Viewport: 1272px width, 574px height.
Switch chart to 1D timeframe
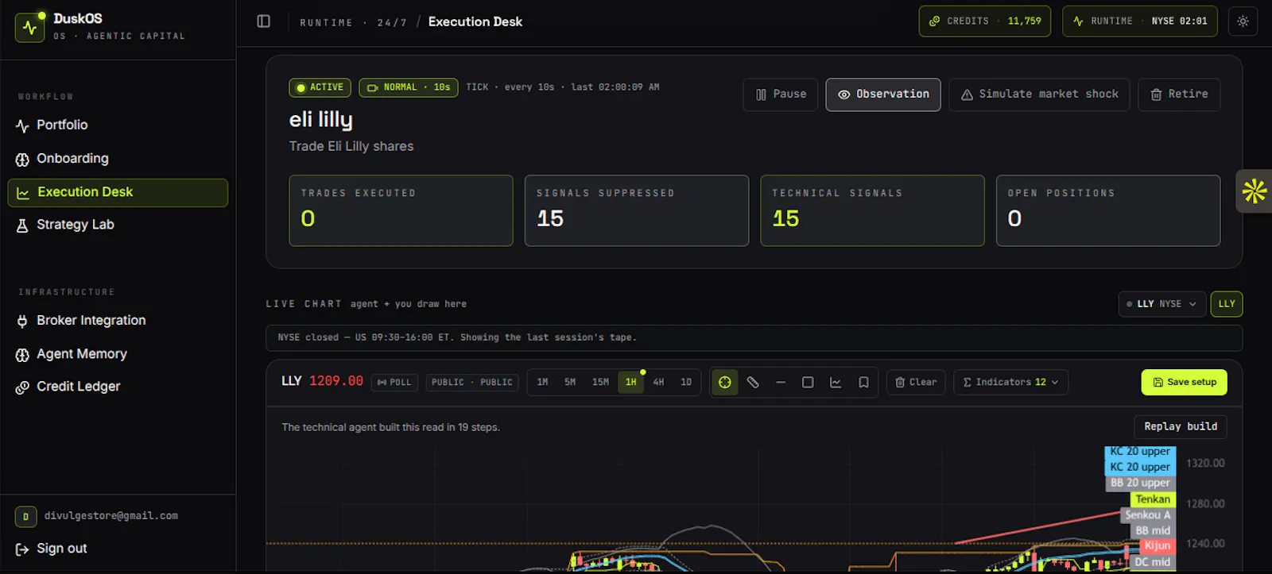(x=686, y=382)
